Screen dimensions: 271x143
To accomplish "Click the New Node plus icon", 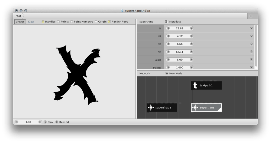I will click(167, 73).
